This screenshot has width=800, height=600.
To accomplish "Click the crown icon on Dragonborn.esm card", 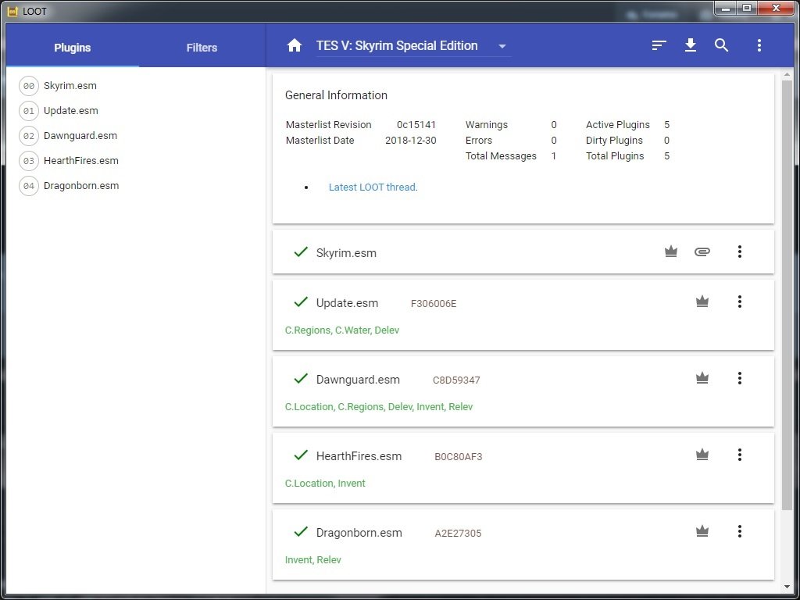I will (x=702, y=531).
